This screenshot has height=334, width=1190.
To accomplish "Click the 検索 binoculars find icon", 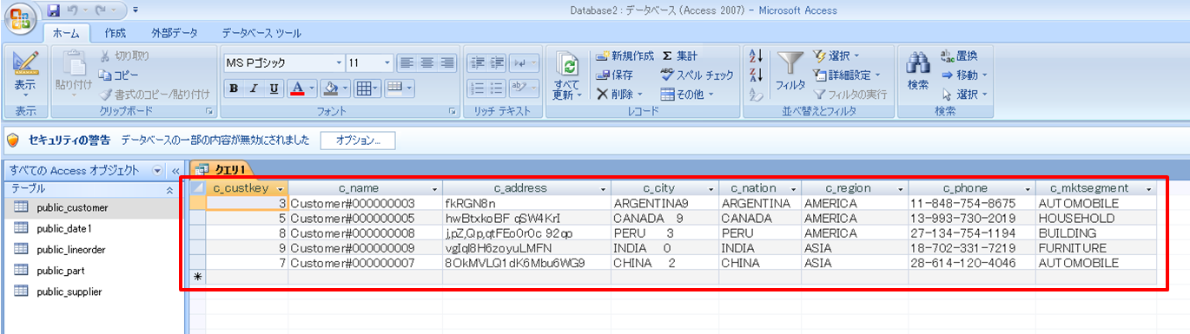I will pos(919,63).
